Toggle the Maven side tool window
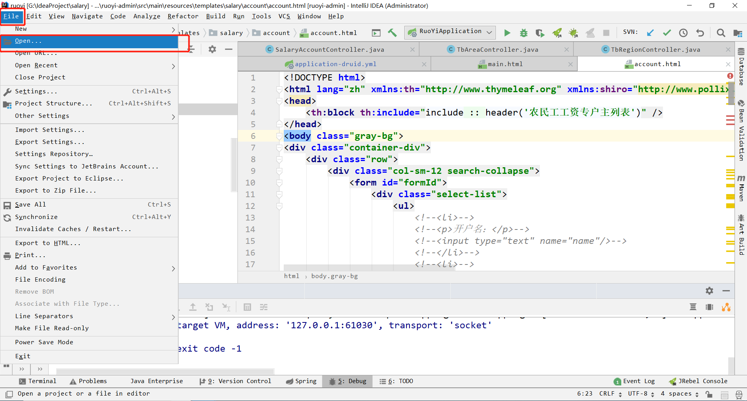 [741, 188]
